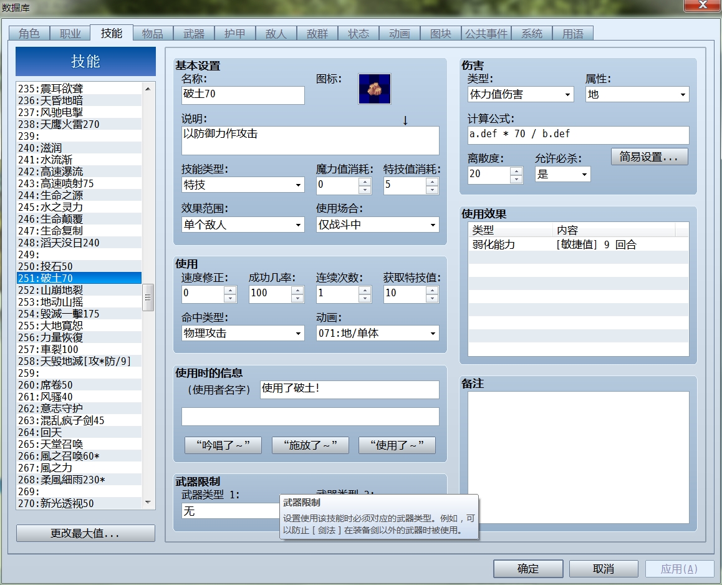Select skill 243:高速喷射75
This screenshot has height=585, width=722.
click(x=79, y=183)
